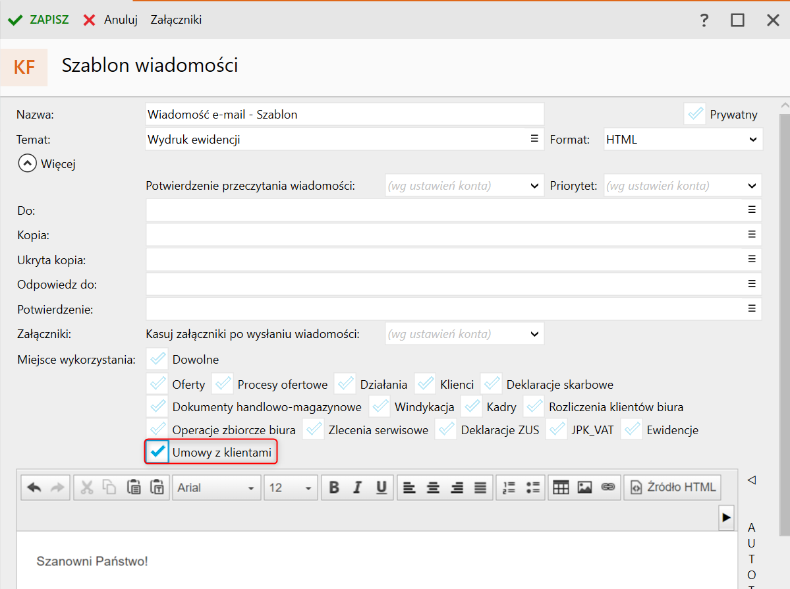Click ZAPISZ to save the template

point(39,20)
